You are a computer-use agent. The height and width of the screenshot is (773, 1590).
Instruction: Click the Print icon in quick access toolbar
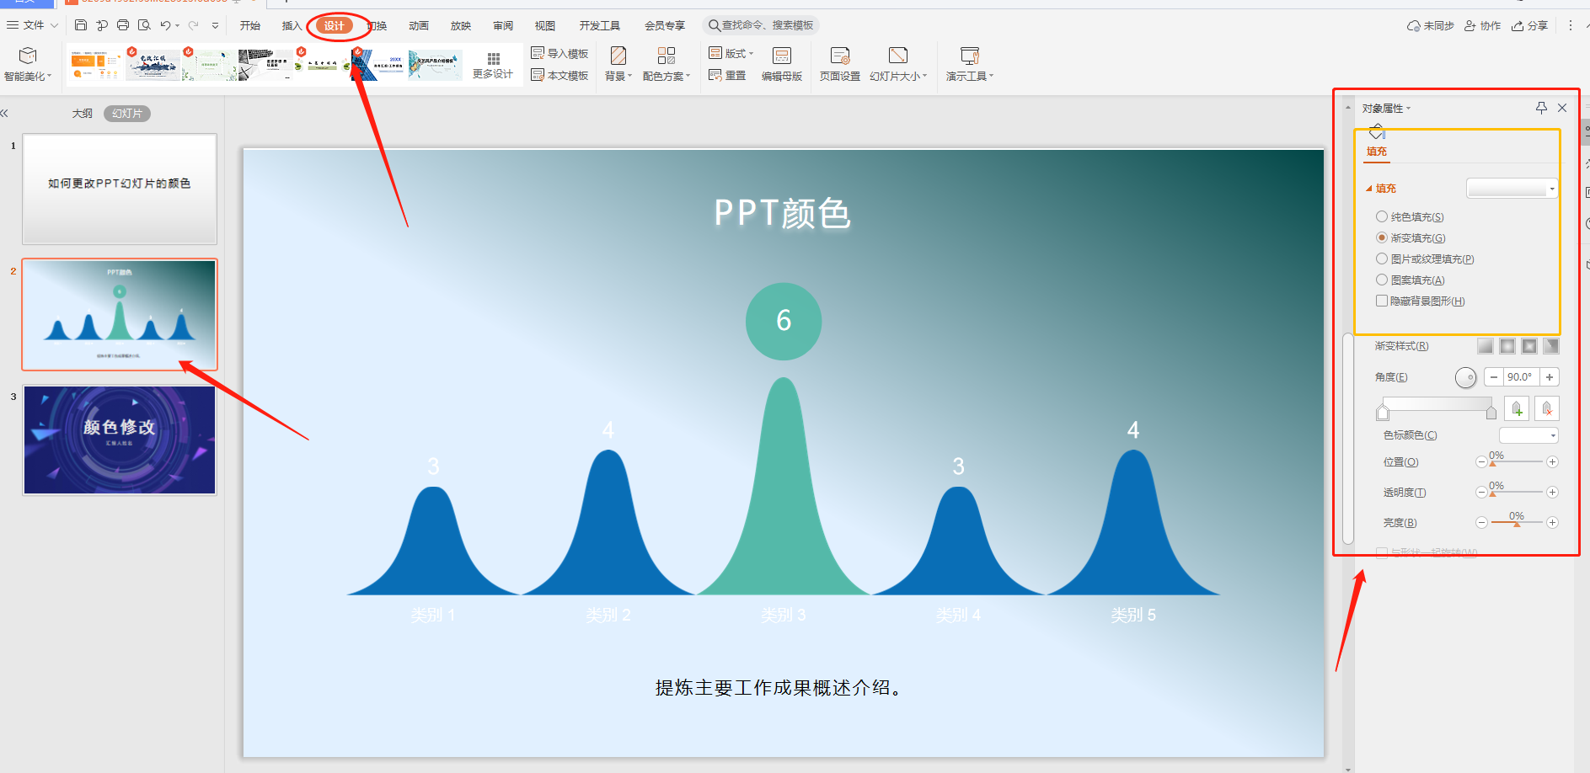pos(123,25)
